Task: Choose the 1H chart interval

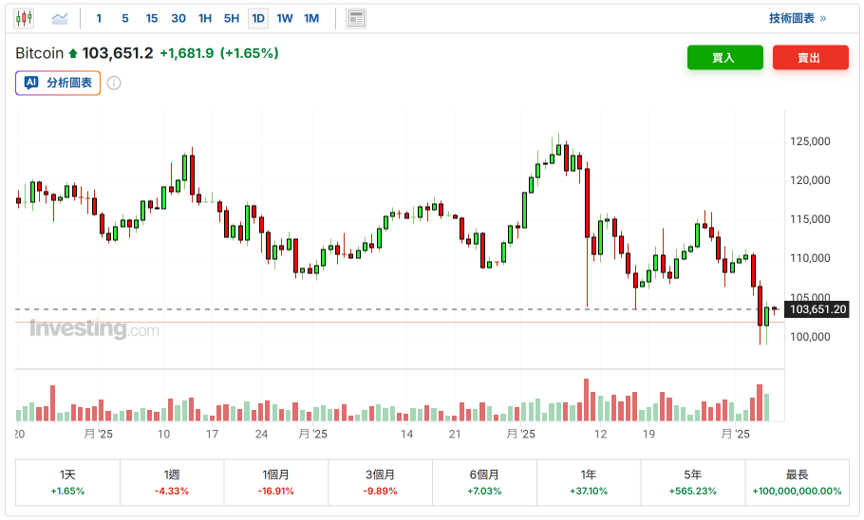Action: click(x=205, y=18)
